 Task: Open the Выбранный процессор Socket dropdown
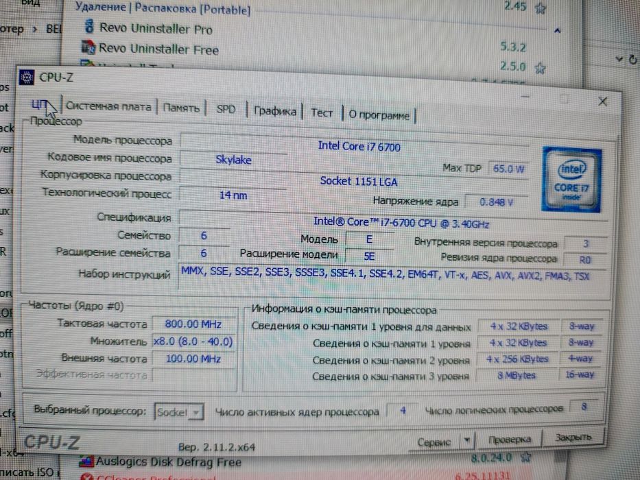tap(179, 412)
